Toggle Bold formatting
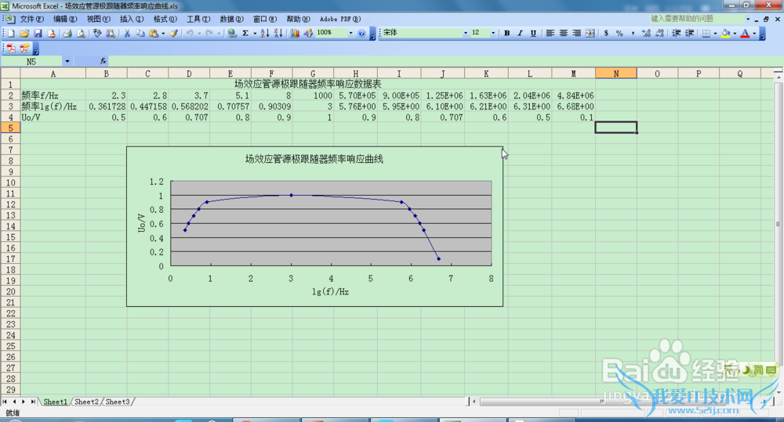 [507, 34]
